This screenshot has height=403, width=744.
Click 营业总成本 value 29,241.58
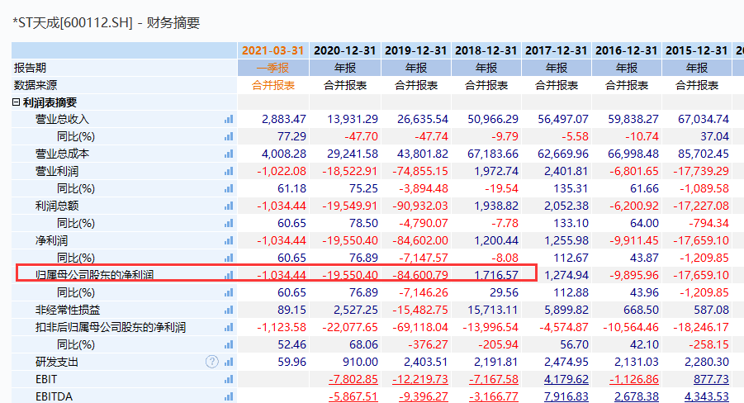tap(352, 154)
